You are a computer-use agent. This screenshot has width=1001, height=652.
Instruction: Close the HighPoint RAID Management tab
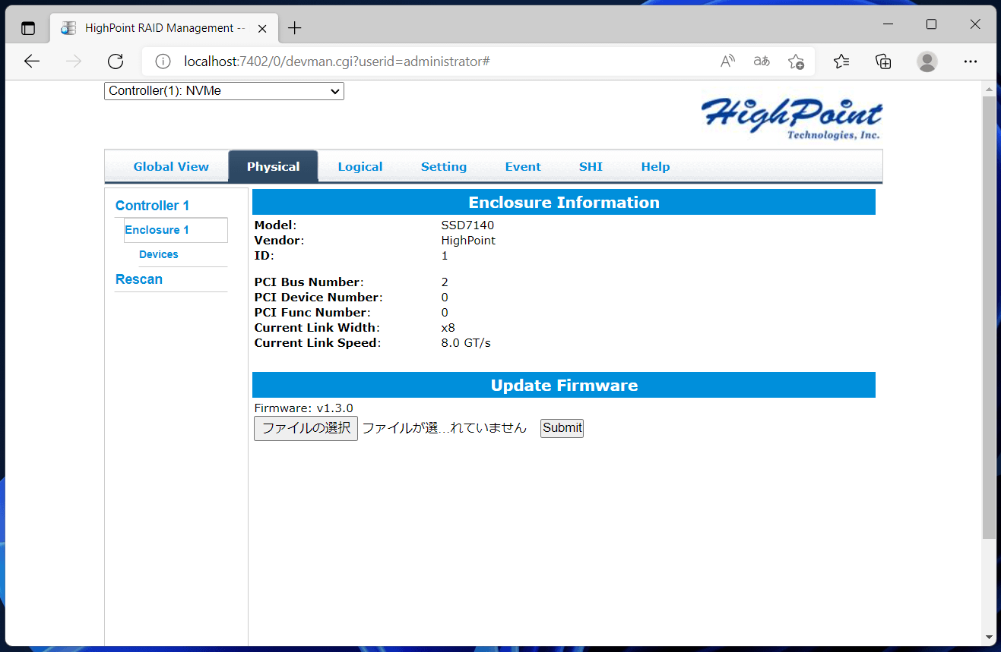(262, 28)
